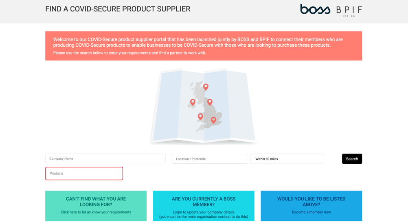Focus the Location / Postcode field
The width and height of the screenshot is (408, 223).
point(210,159)
